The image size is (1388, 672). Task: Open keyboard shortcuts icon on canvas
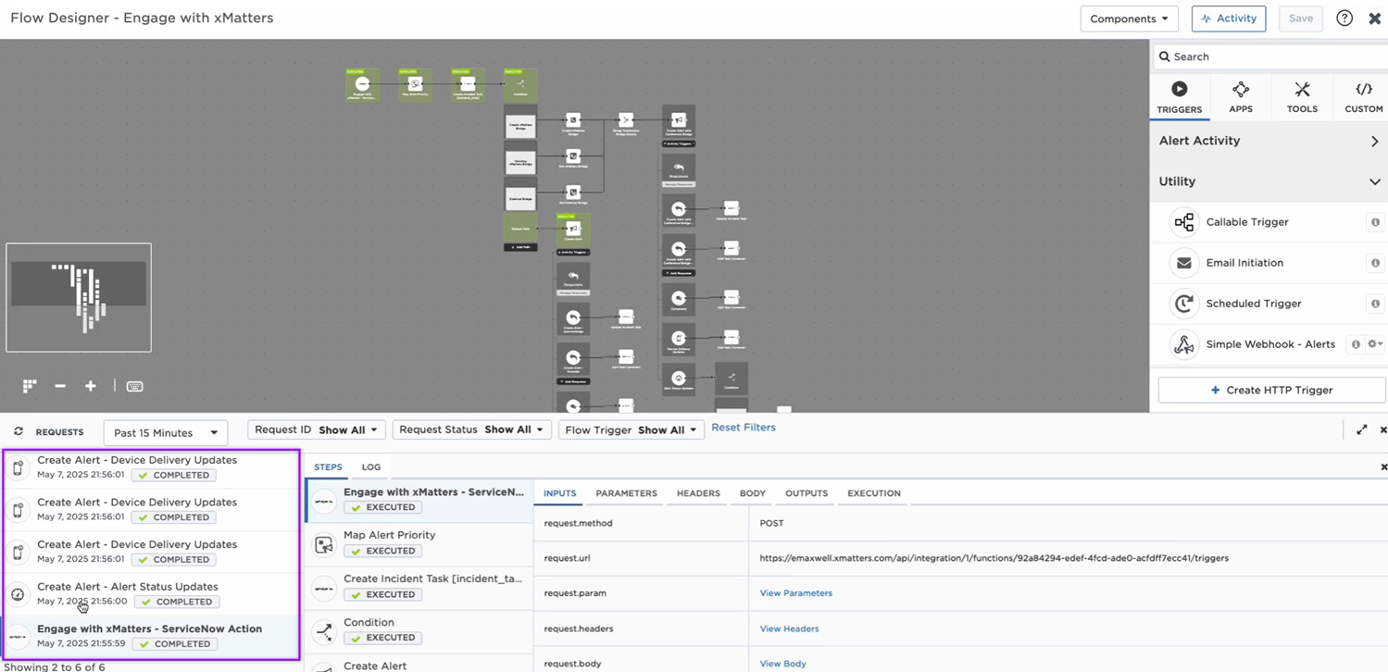click(x=134, y=386)
